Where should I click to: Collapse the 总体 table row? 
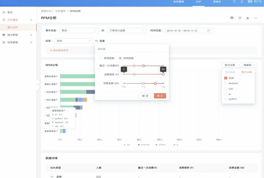click(x=52, y=177)
